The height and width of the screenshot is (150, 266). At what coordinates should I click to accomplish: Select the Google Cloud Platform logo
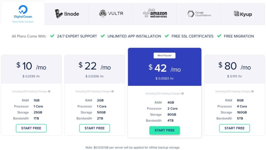click(x=198, y=14)
